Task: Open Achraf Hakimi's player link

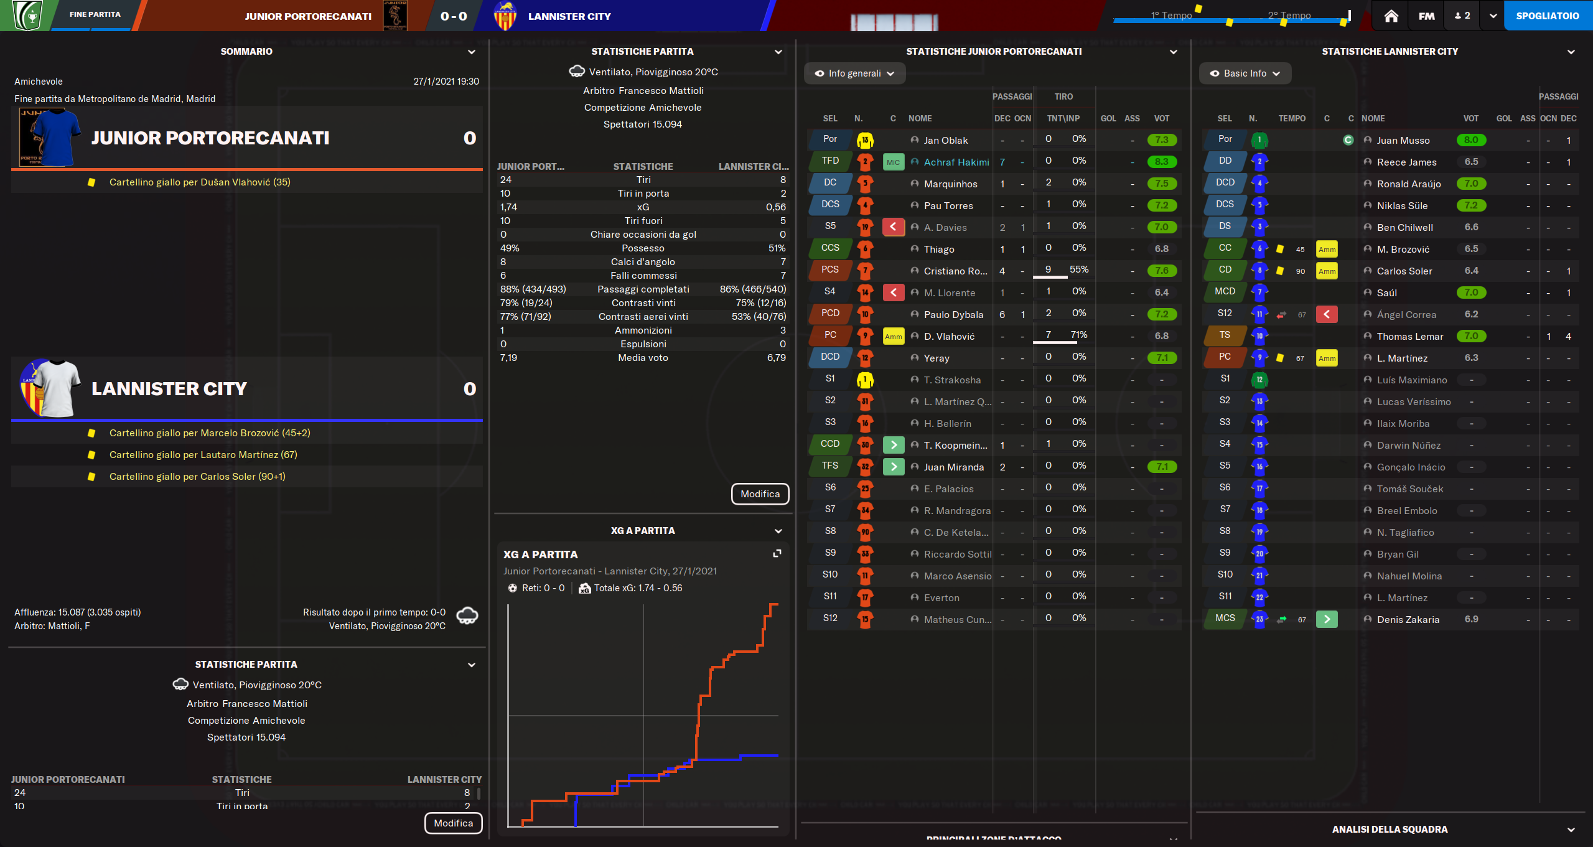Action: 956,162
